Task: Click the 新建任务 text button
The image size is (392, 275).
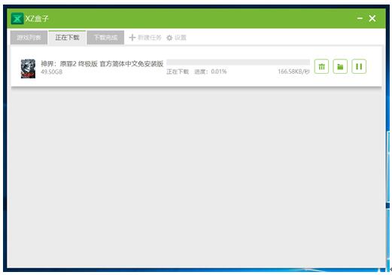Action: [x=150, y=38]
